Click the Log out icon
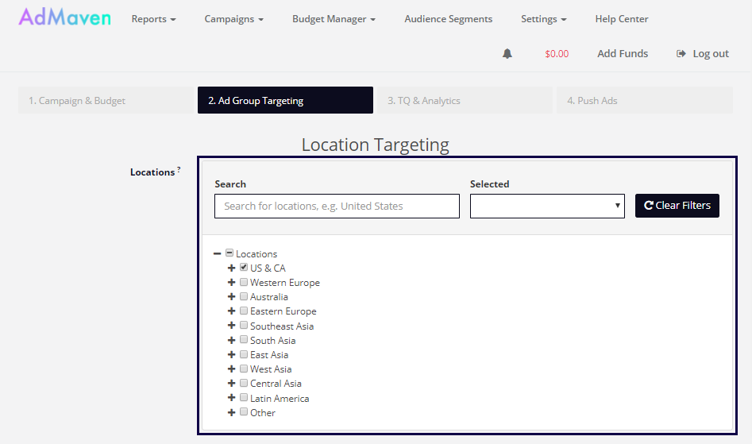 [681, 54]
